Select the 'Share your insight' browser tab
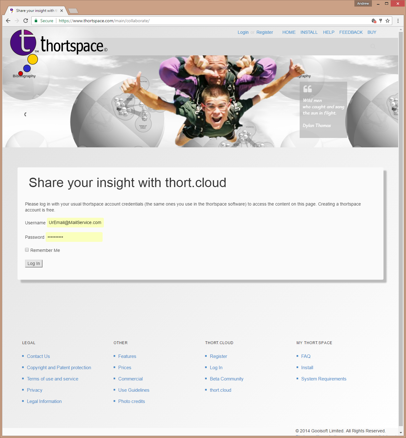This screenshot has height=438, width=406. click(x=36, y=11)
